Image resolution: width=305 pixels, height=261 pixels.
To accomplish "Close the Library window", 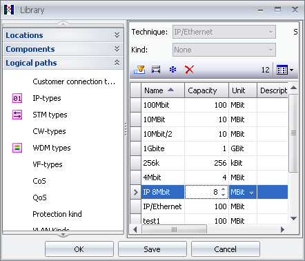I will 295,10.
